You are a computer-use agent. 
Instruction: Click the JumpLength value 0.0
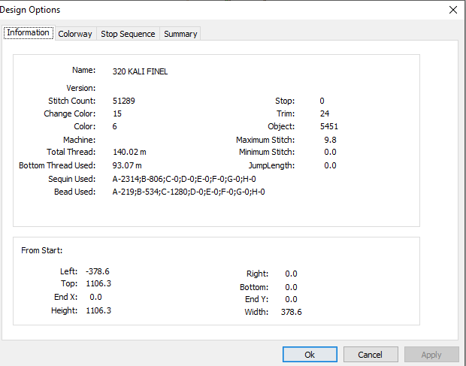point(330,165)
